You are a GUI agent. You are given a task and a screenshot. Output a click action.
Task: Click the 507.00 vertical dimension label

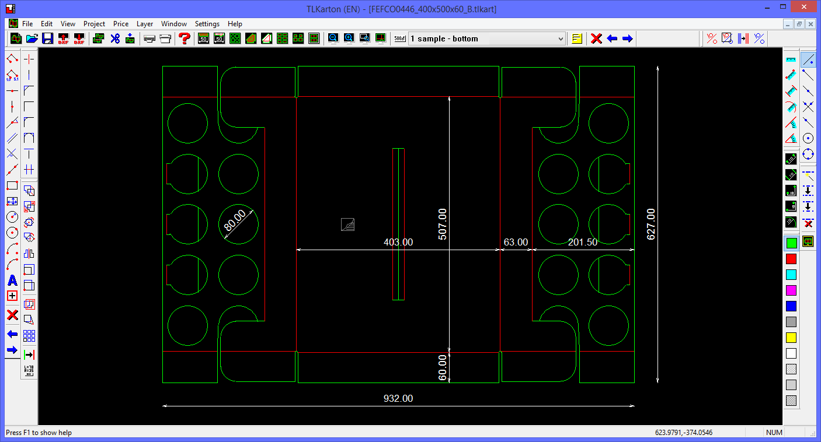coord(442,224)
